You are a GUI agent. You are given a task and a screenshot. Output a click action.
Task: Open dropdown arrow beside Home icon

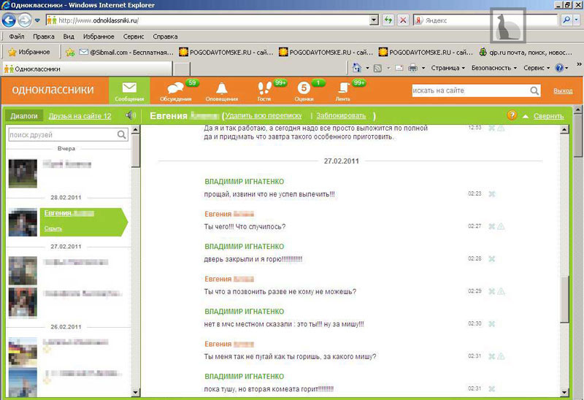coord(367,68)
